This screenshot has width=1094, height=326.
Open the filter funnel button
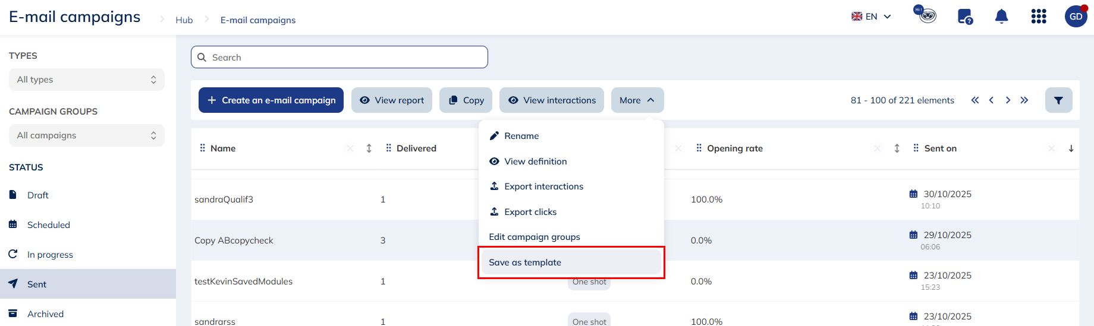[1058, 100]
